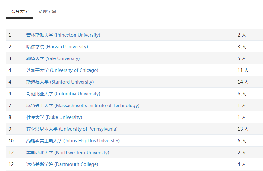This screenshot has height=171, width=263.
Task: Click the 13 人 count for Pennsylvania
Action: (243, 129)
